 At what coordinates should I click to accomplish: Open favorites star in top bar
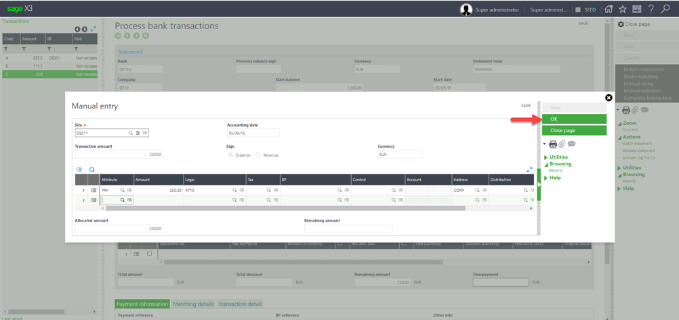point(623,9)
